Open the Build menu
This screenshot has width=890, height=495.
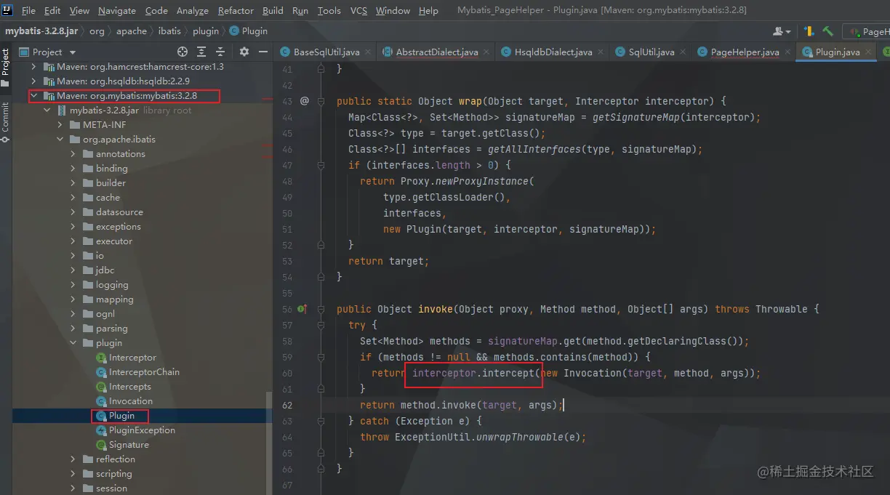[x=273, y=10]
